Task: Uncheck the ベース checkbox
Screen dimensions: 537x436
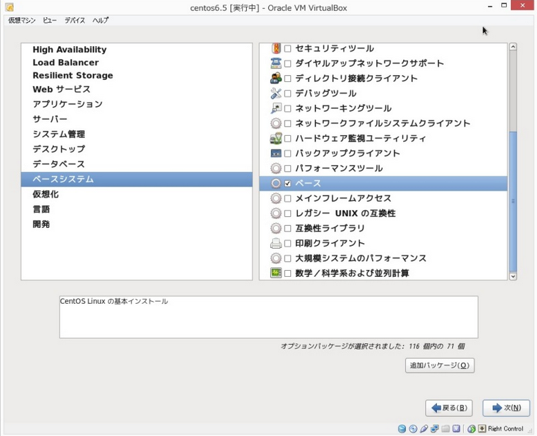Action: [287, 183]
